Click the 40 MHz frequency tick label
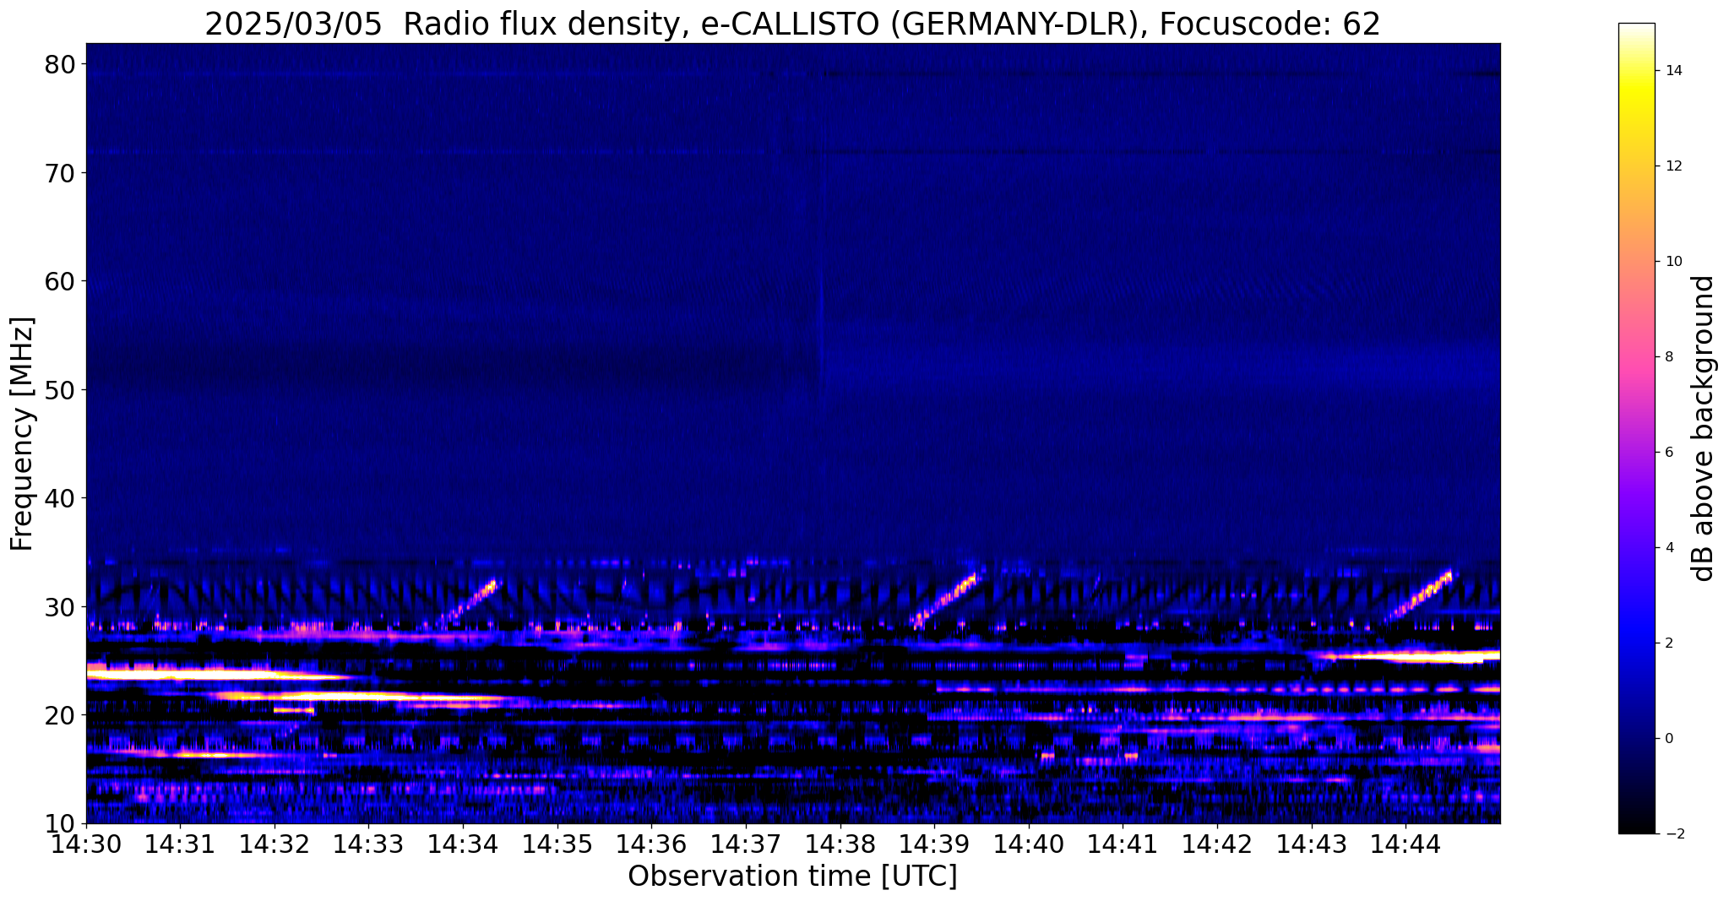The image size is (1729, 901). point(61,498)
